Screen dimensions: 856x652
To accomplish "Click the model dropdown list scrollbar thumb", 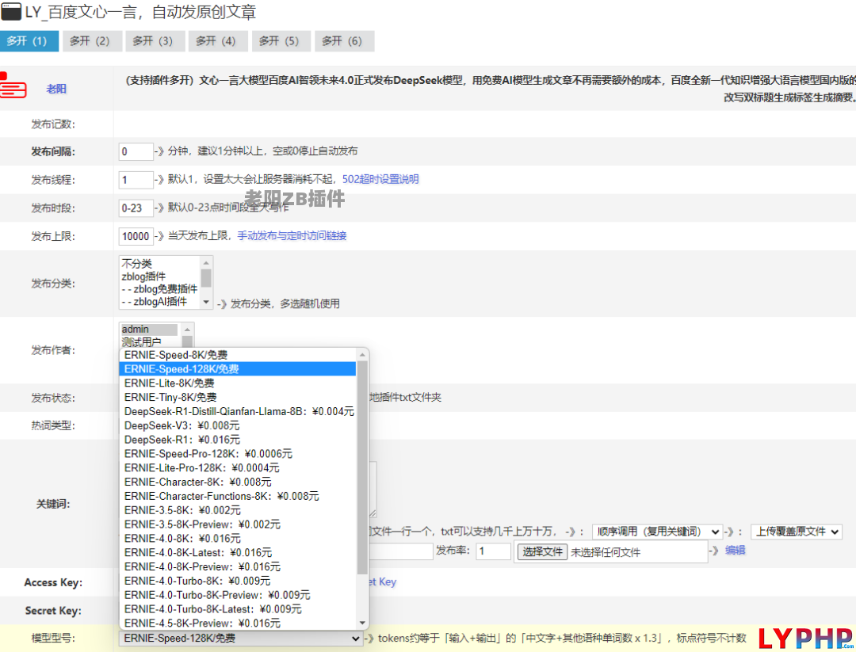I will 362,467.
